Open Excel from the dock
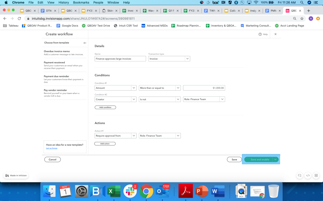Screen dimensions: 323x201 pyautogui.click(x=114, y=191)
